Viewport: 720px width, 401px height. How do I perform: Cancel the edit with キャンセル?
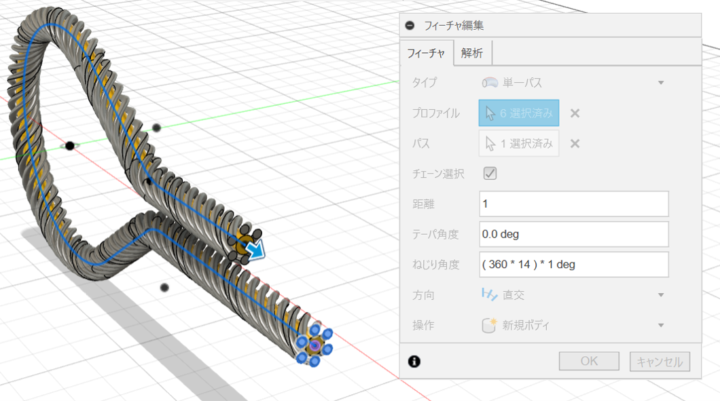(658, 360)
